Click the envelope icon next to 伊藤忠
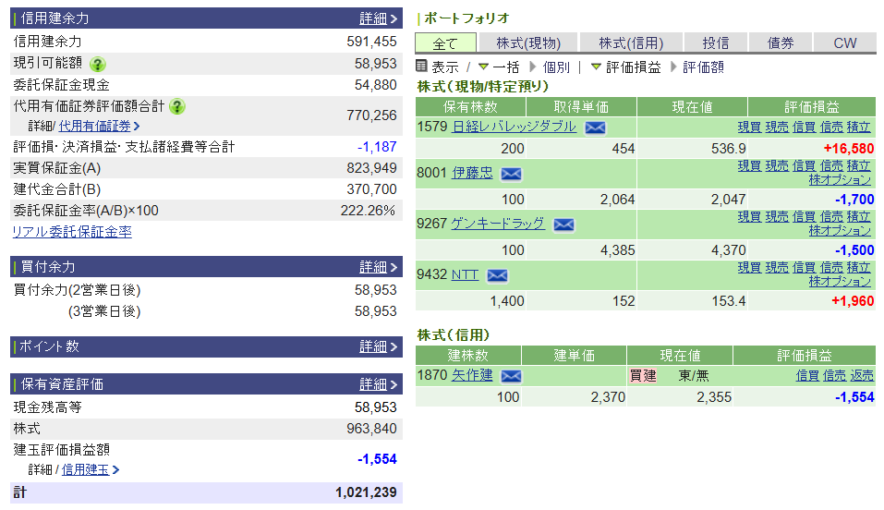 click(x=511, y=174)
